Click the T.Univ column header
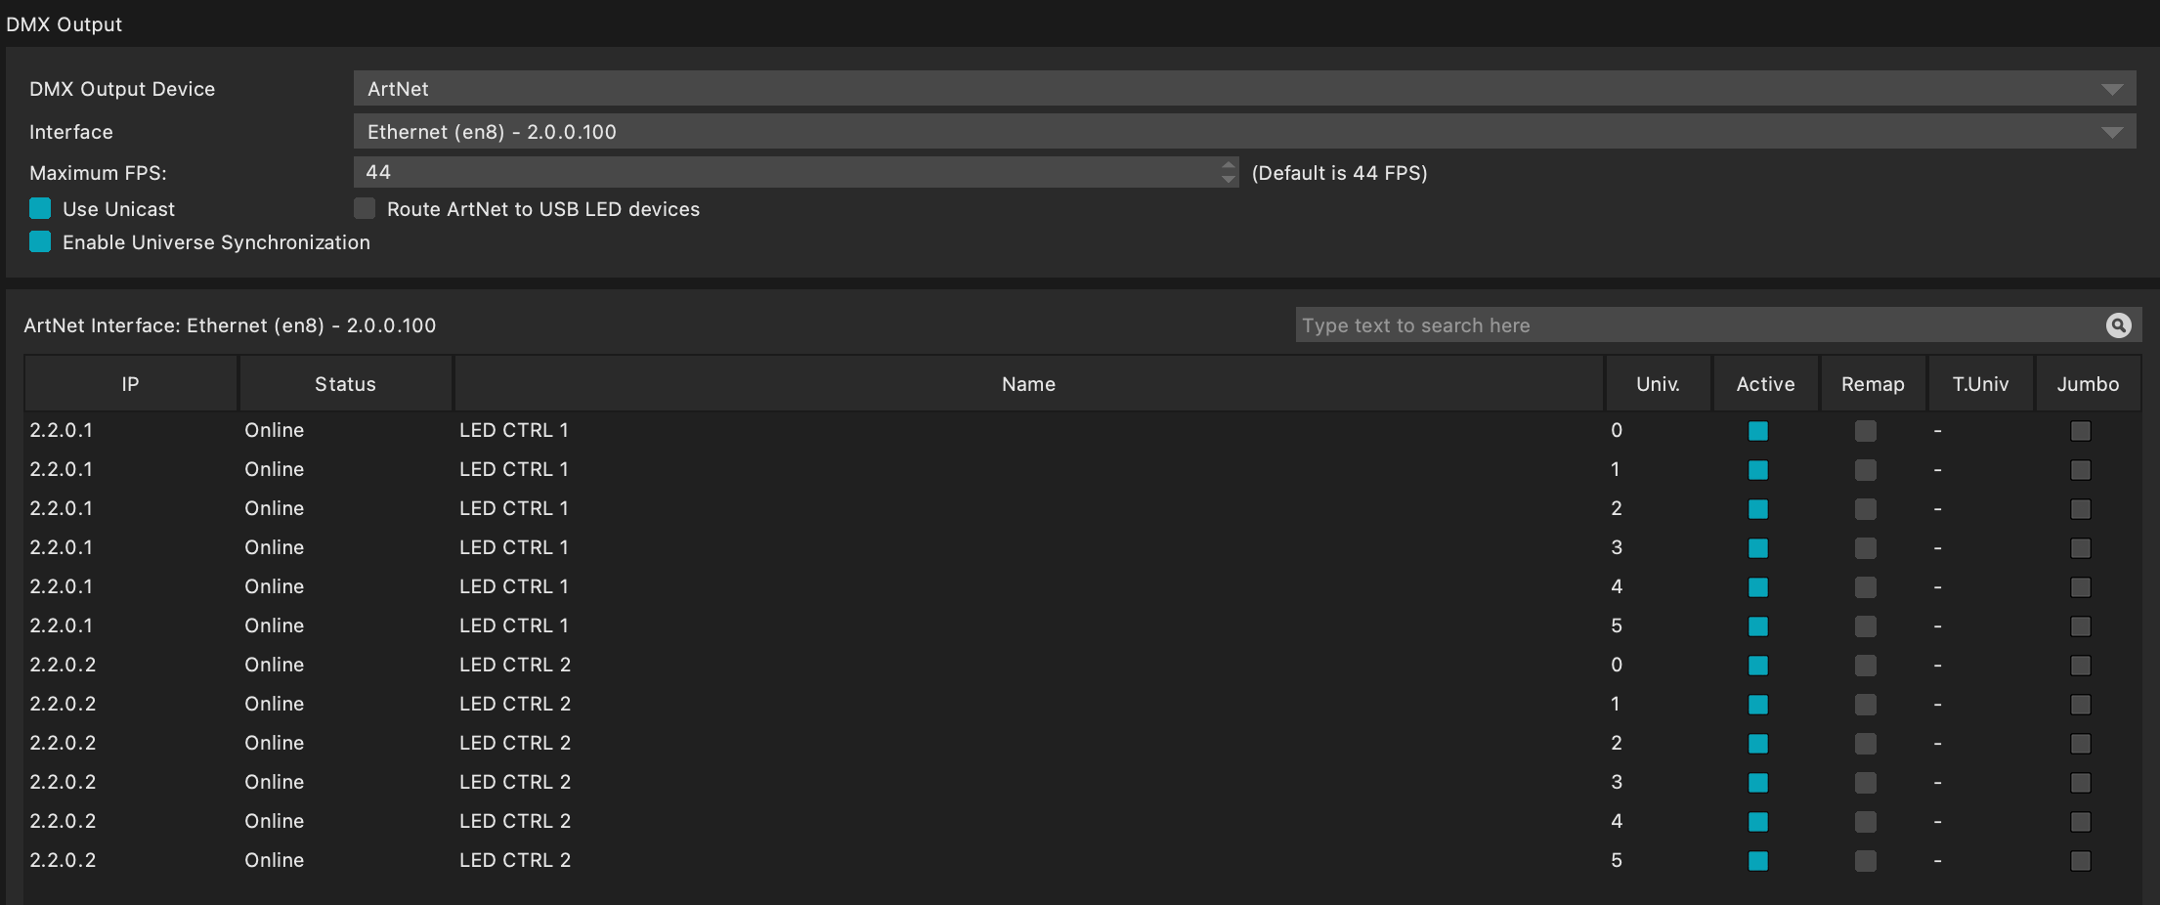Image resolution: width=2160 pixels, height=905 pixels. tap(1980, 384)
